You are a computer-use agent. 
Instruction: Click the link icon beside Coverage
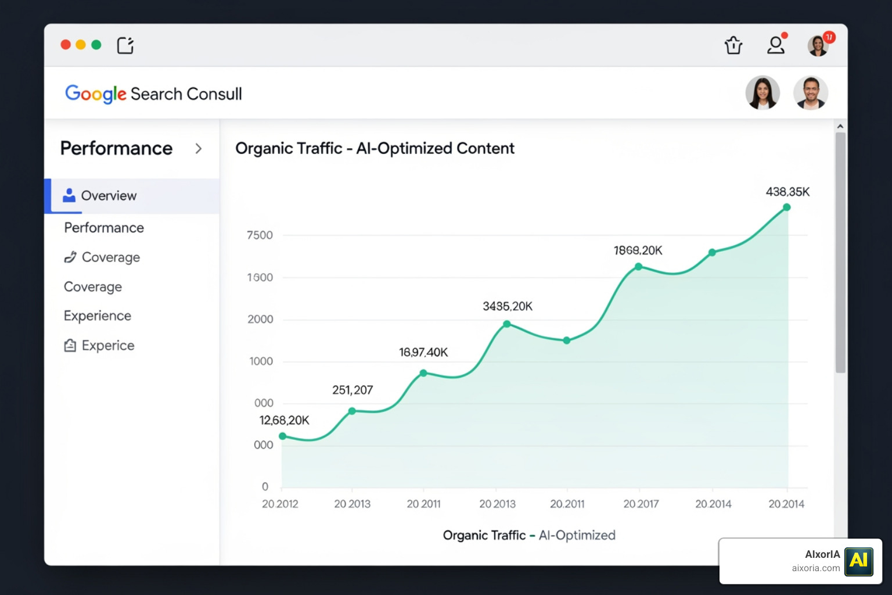click(x=70, y=257)
